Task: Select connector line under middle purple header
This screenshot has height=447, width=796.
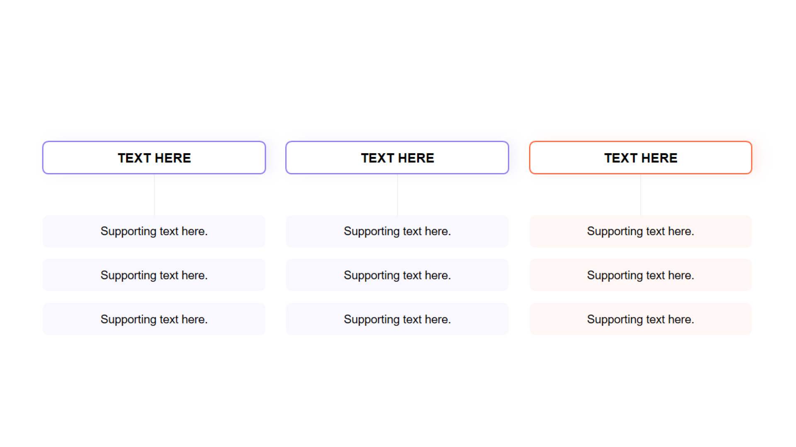Action: pyautogui.click(x=398, y=195)
